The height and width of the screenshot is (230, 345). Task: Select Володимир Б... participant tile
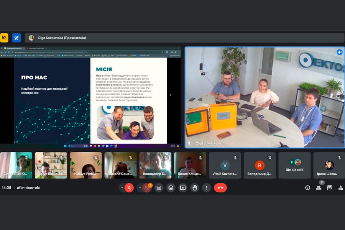coord(155,165)
